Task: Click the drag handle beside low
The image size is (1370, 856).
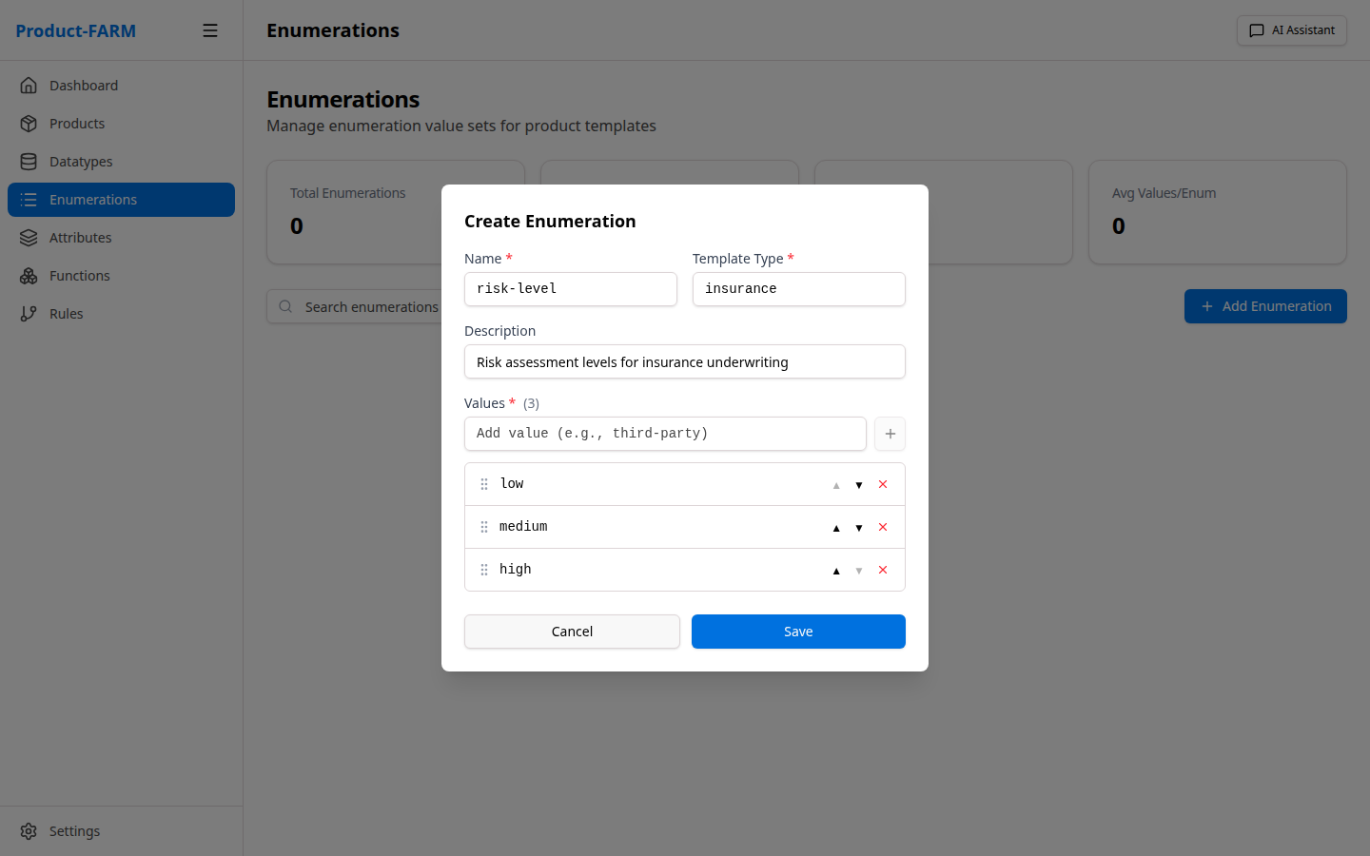Action: (x=484, y=483)
